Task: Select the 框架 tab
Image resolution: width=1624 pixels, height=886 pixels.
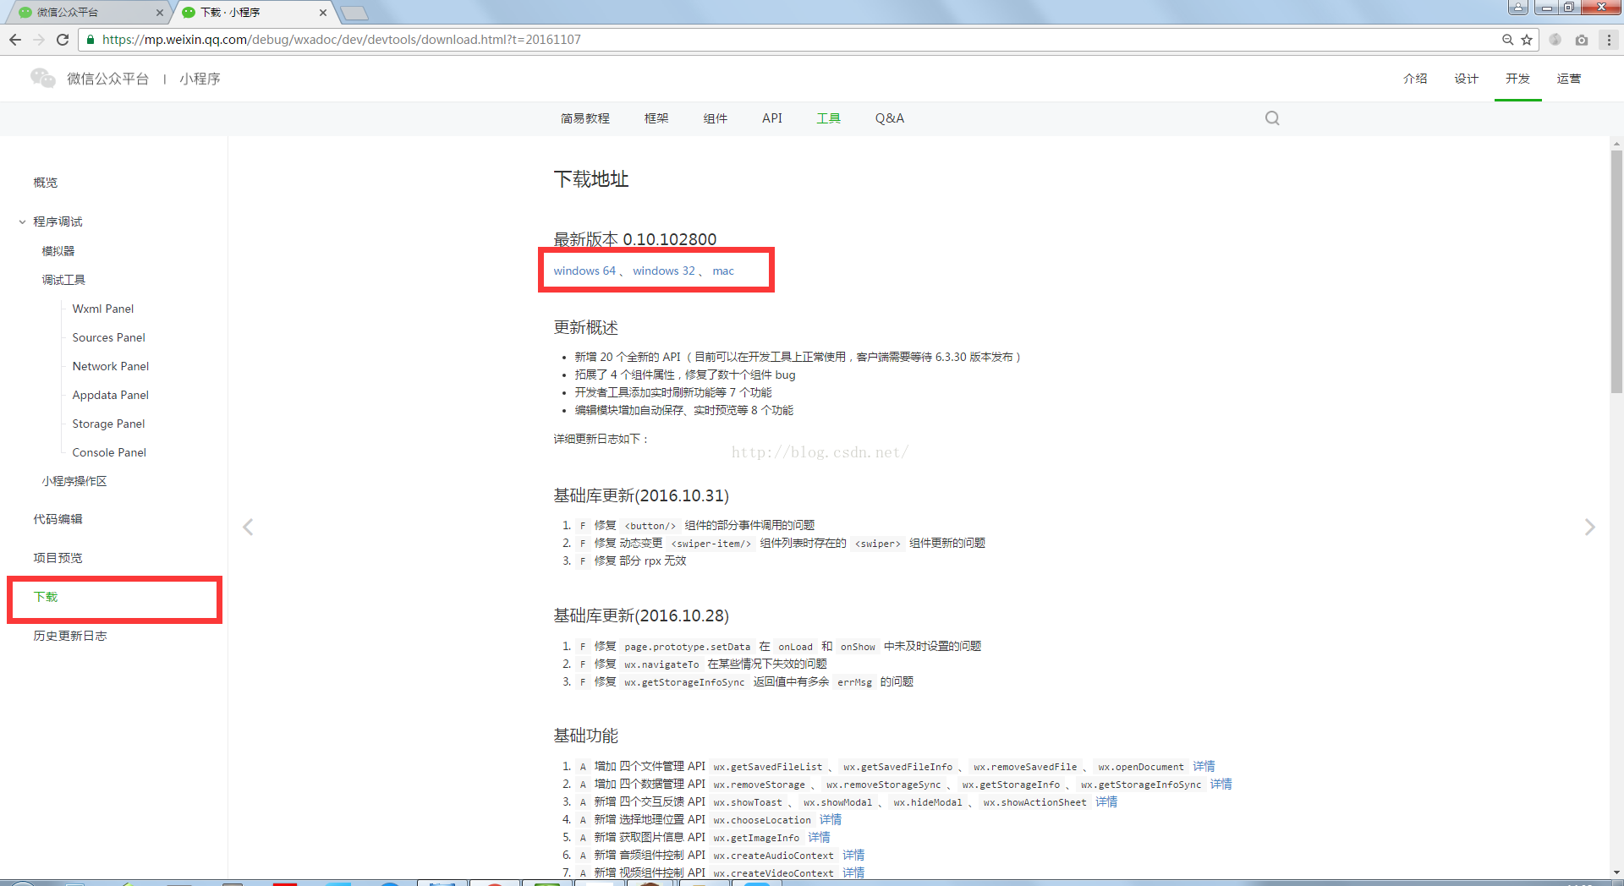Action: tap(656, 118)
